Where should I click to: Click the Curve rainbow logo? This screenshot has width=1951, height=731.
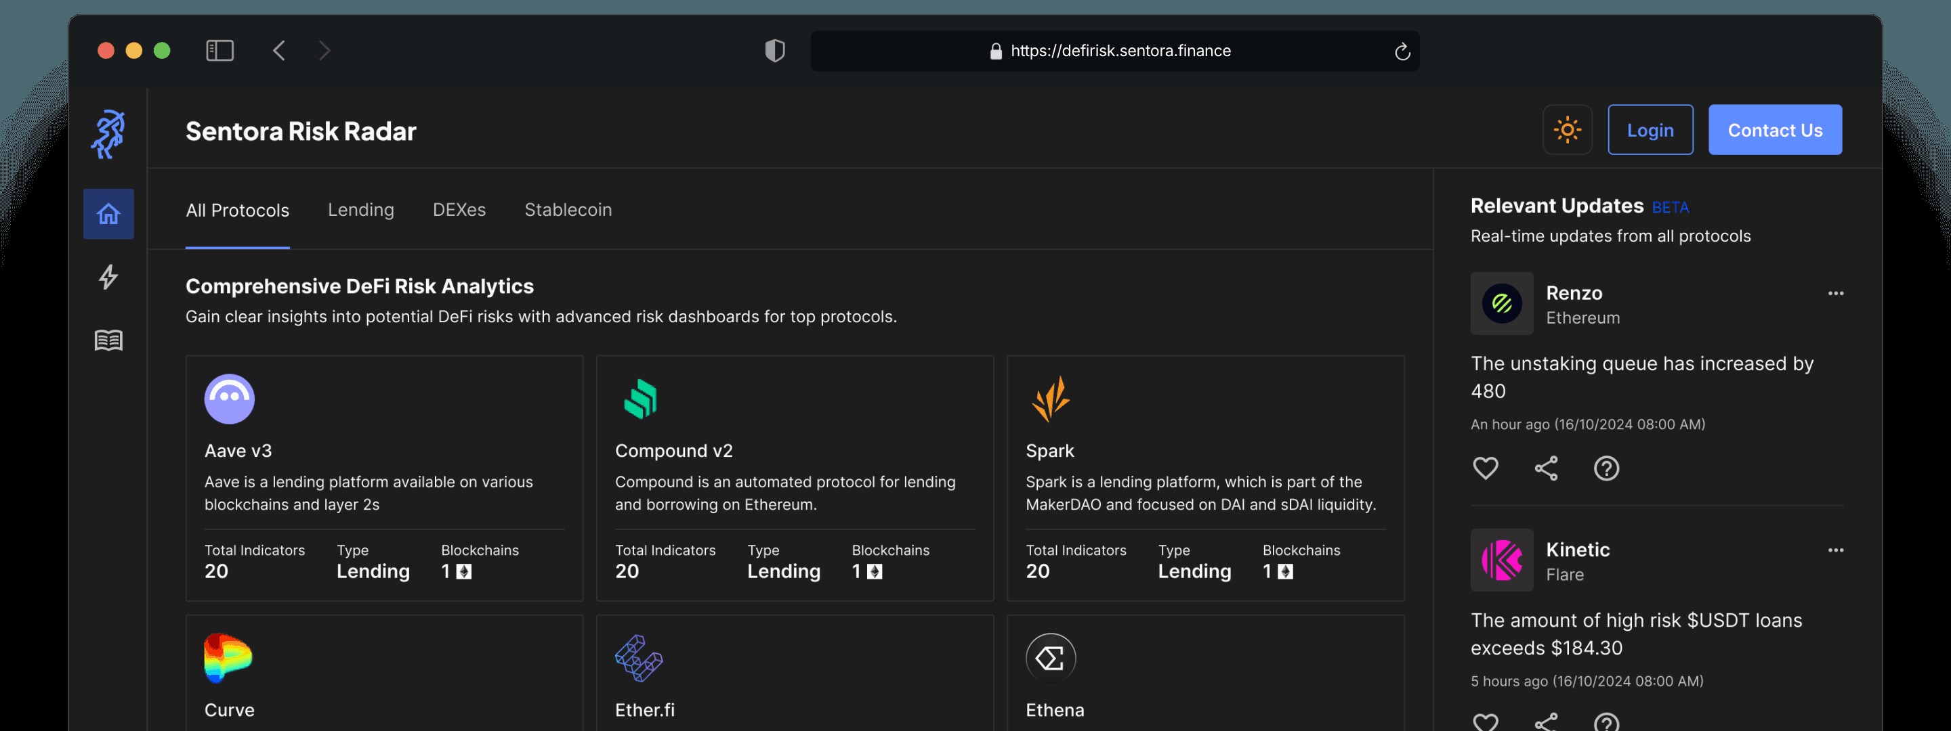coord(228,659)
